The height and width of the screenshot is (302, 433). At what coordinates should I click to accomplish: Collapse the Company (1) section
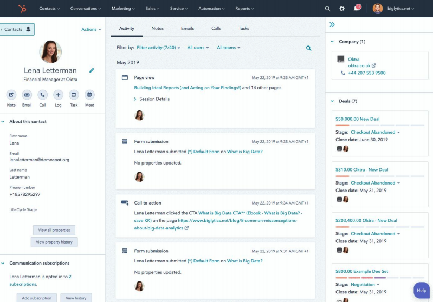pos(332,42)
